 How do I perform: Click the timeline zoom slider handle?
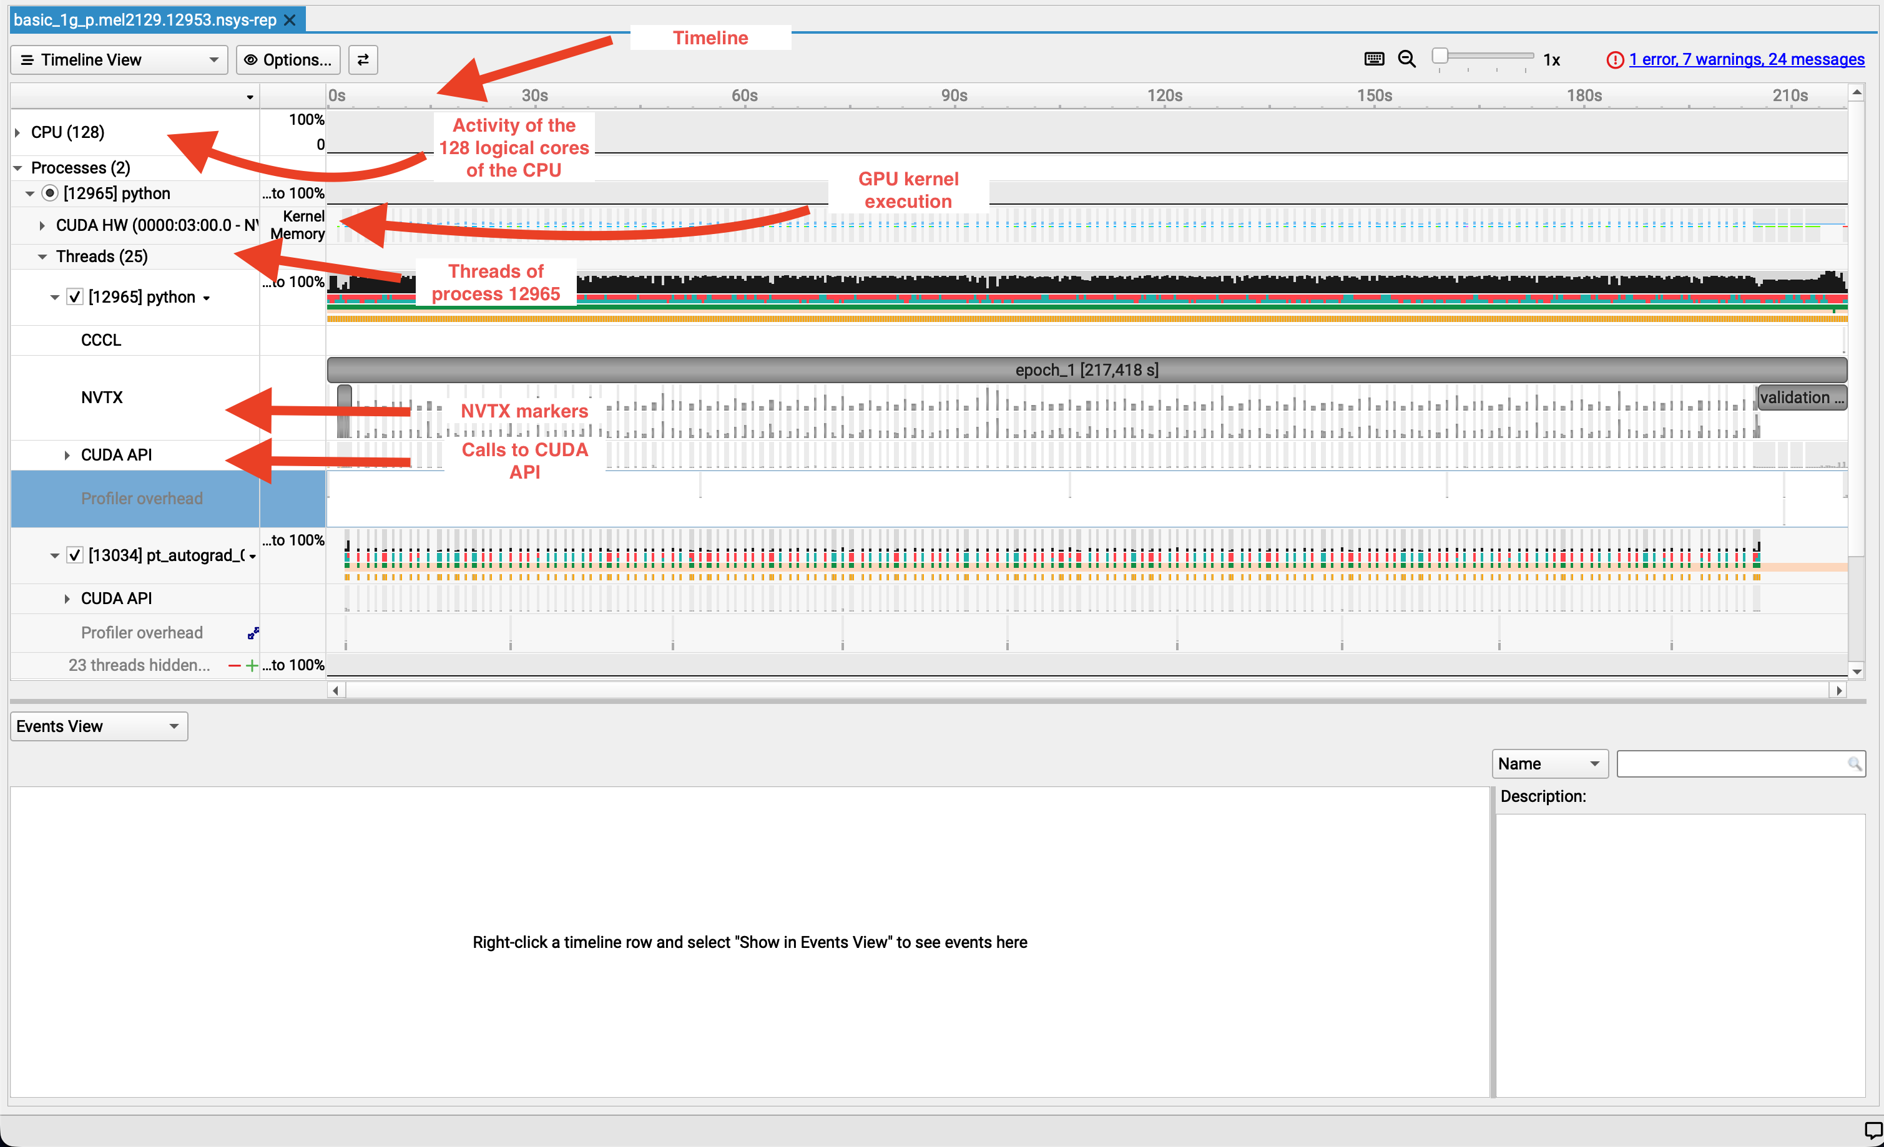1440,56
